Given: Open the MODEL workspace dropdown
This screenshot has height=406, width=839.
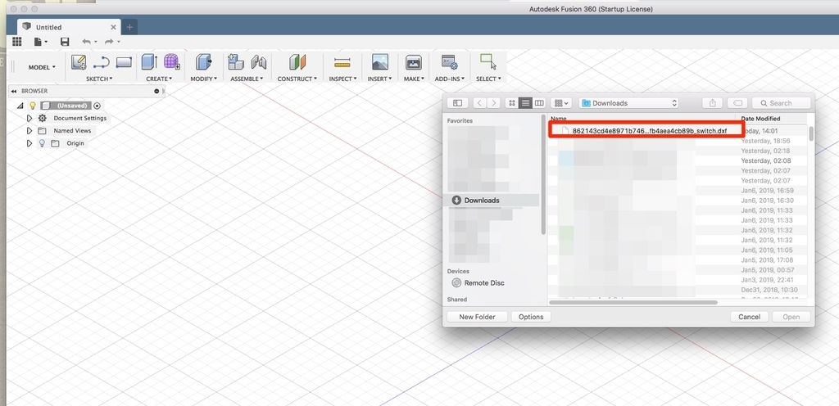Looking at the screenshot, I should click(x=42, y=67).
